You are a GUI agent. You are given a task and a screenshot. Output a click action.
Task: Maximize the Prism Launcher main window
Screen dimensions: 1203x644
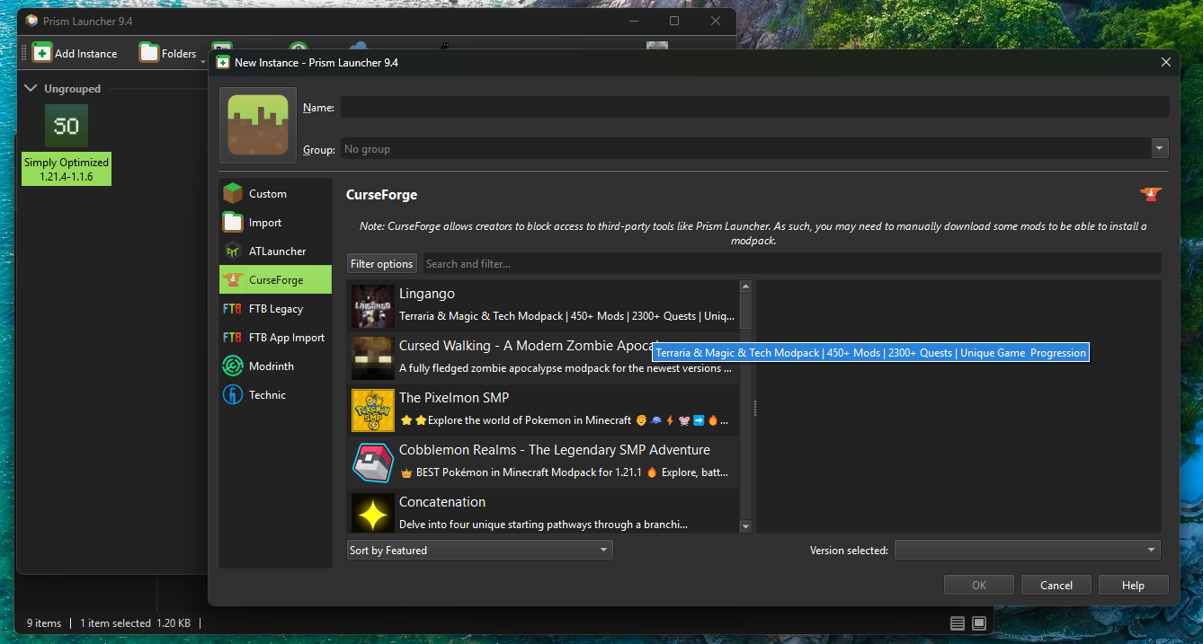pos(674,21)
